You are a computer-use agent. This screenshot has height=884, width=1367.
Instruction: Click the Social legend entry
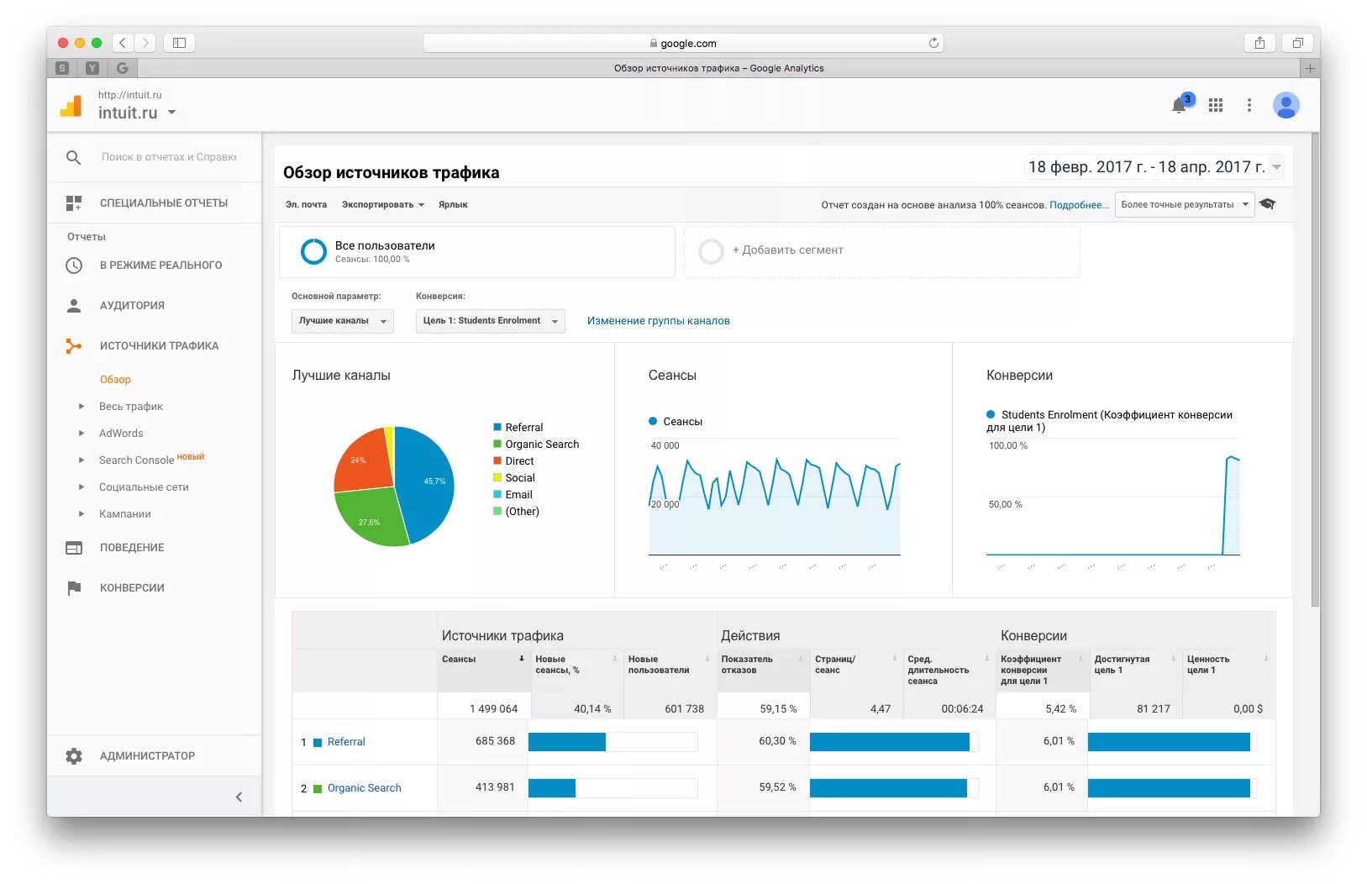tap(514, 478)
